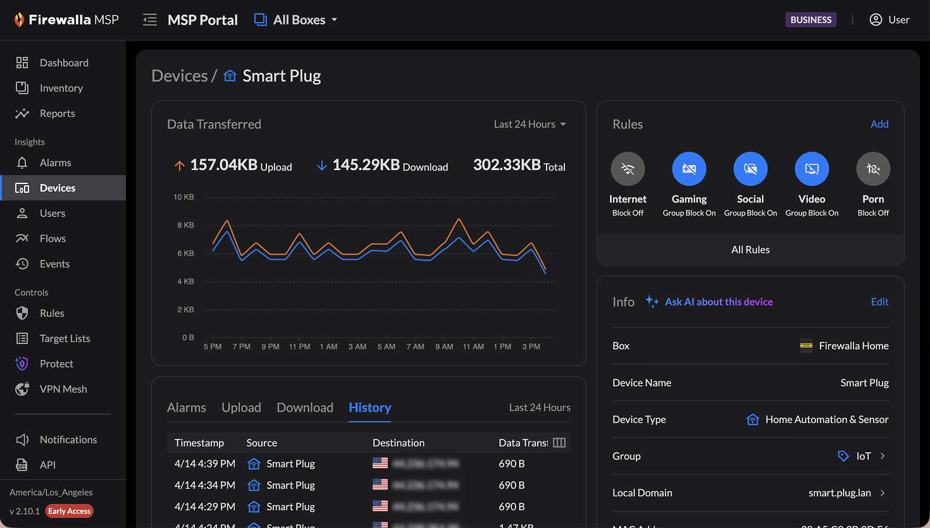Open the user account icon
930x528 pixels.
tap(876, 20)
